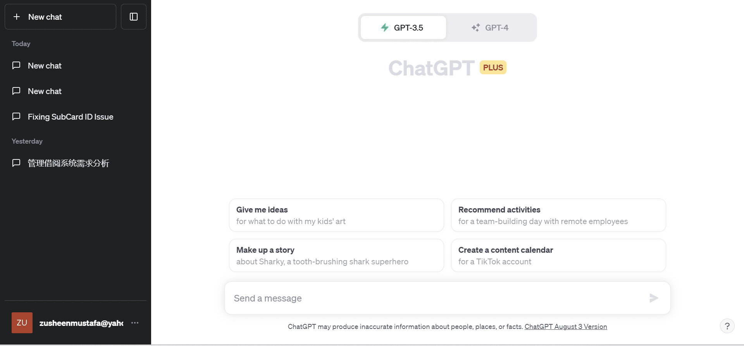
Task: Choose the Give me ideas suggestion
Action: (336, 215)
